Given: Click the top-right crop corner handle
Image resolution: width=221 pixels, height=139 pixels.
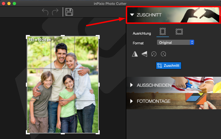Looking at the screenshot, I should [98, 37].
